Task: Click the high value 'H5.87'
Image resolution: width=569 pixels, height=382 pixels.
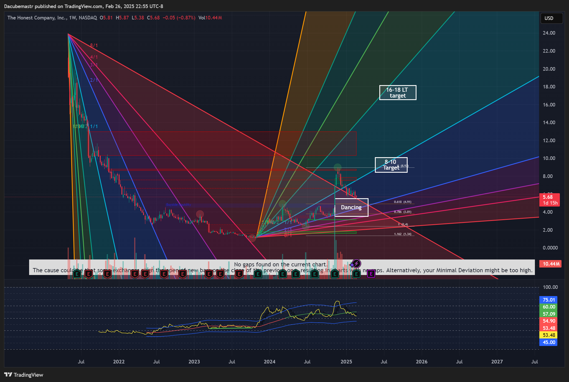Action: (x=122, y=18)
